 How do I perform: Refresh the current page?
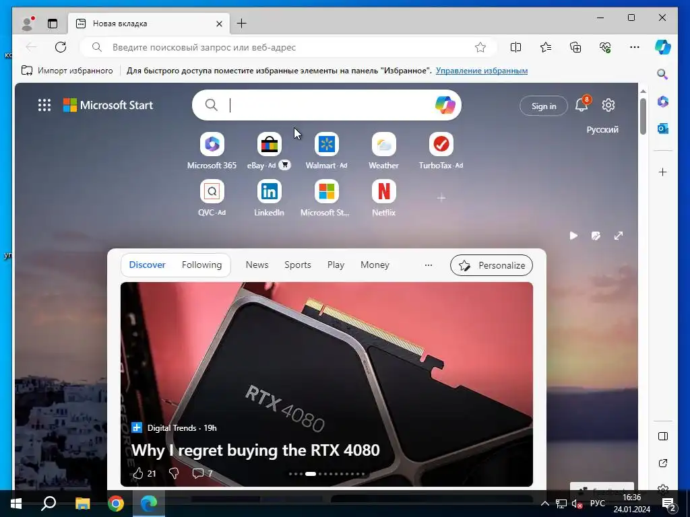tap(60, 47)
